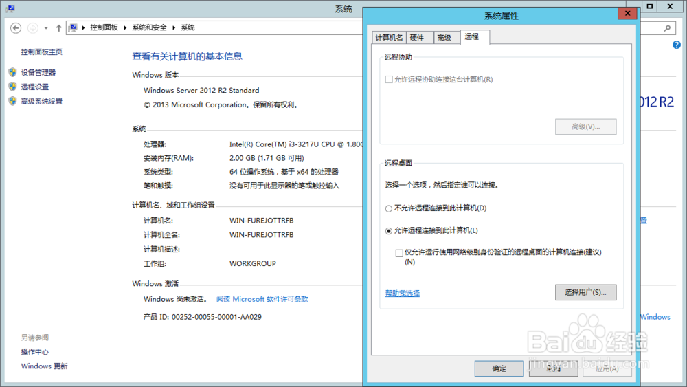Image resolution: width=687 pixels, height=387 pixels.
Task: Click 控制面板 breadcrumb
Action: click(104, 27)
